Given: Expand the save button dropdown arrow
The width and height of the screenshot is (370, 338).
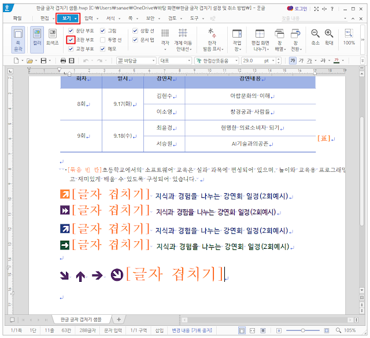Looking at the screenshot, I should 50,61.
